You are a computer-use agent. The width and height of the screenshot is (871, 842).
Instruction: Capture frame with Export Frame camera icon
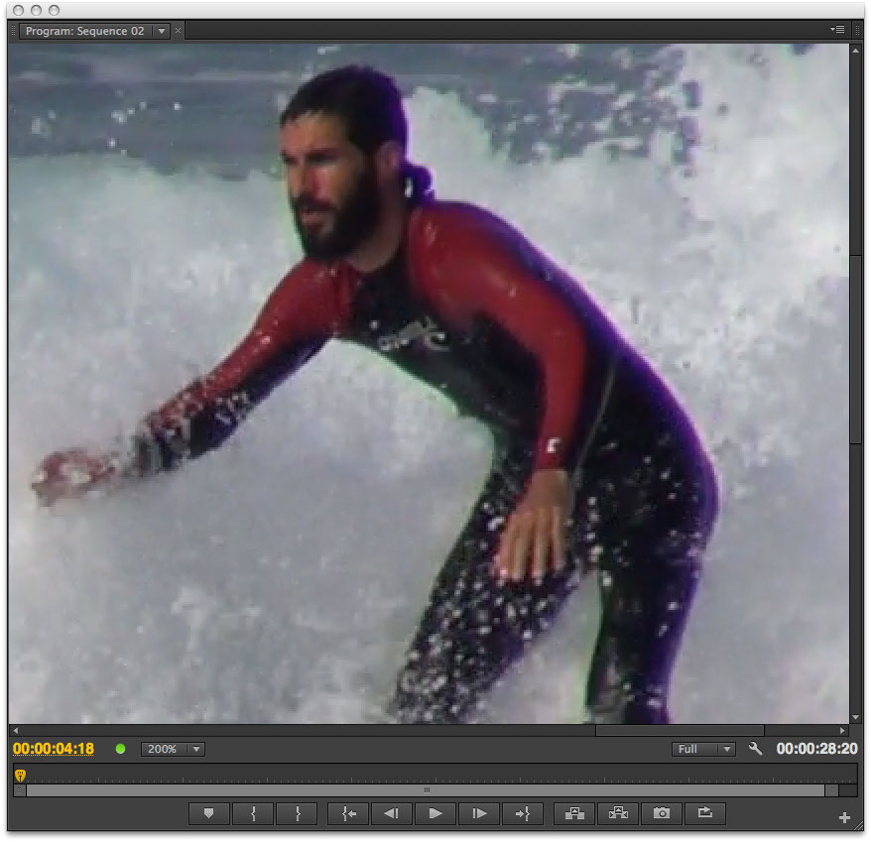pyautogui.click(x=662, y=813)
